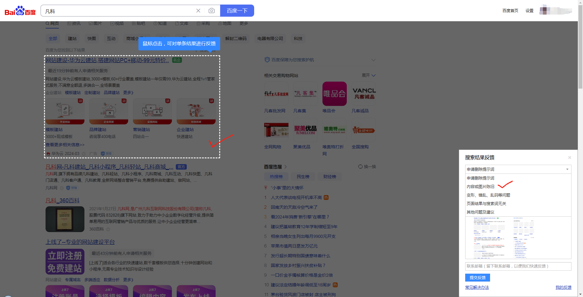
Task: Switch to 图片 tab
Action: click(95, 23)
